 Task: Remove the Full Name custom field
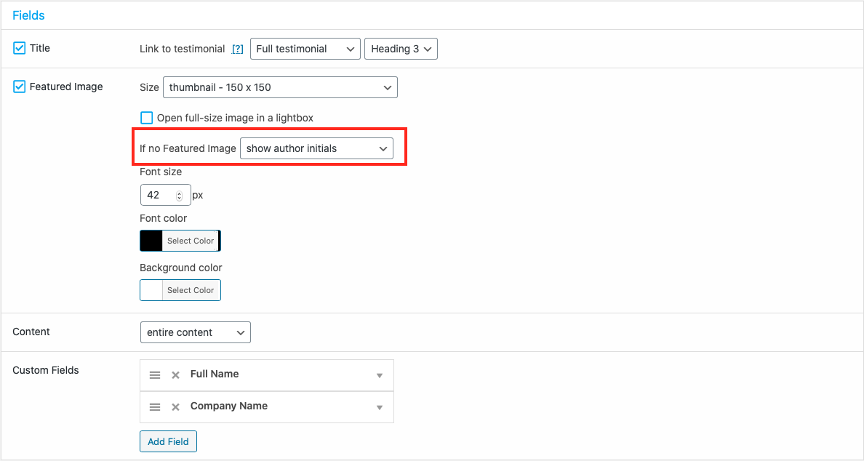click(x=175, y=375)
